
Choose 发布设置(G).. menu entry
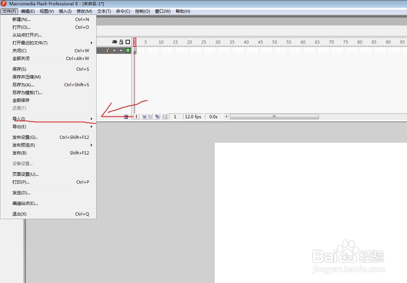point(48,137)
